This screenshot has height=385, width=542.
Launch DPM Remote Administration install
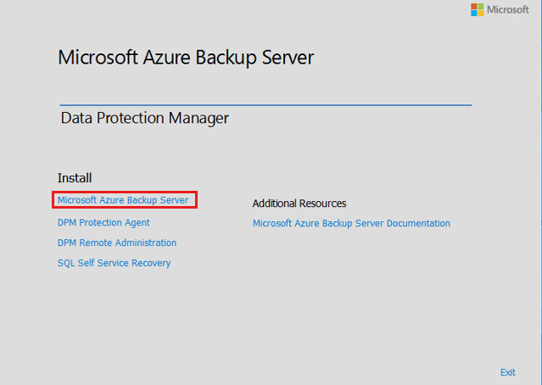coord(117,243)
